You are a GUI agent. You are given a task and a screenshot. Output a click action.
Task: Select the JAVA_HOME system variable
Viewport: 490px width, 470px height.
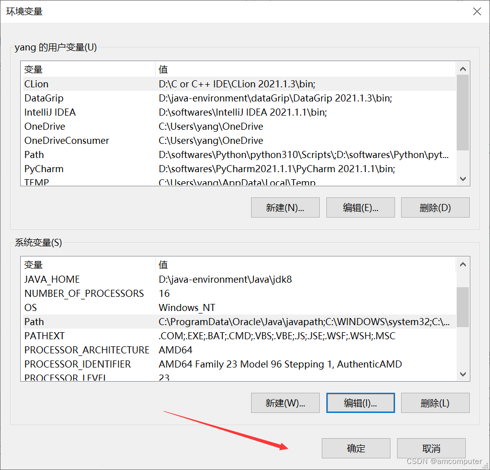[239, 279]
